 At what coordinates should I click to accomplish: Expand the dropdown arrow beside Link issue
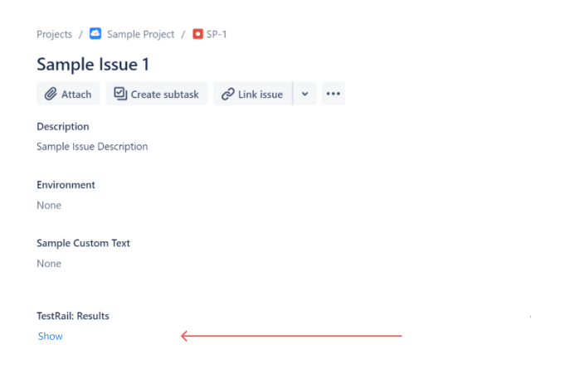(305, 94)
